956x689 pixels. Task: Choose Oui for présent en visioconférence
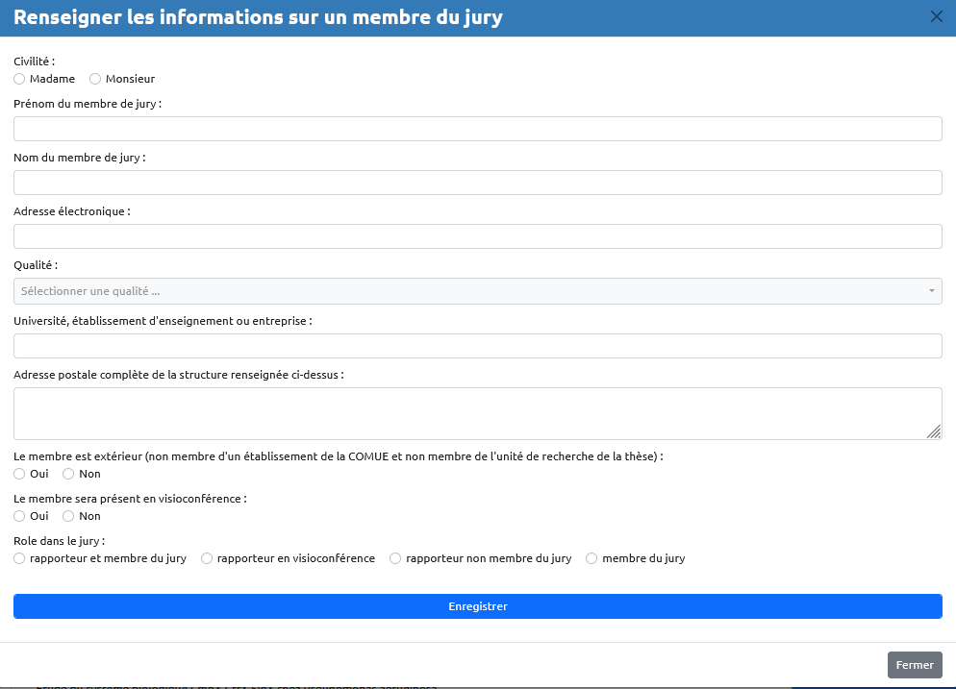[x=19, y=517]
